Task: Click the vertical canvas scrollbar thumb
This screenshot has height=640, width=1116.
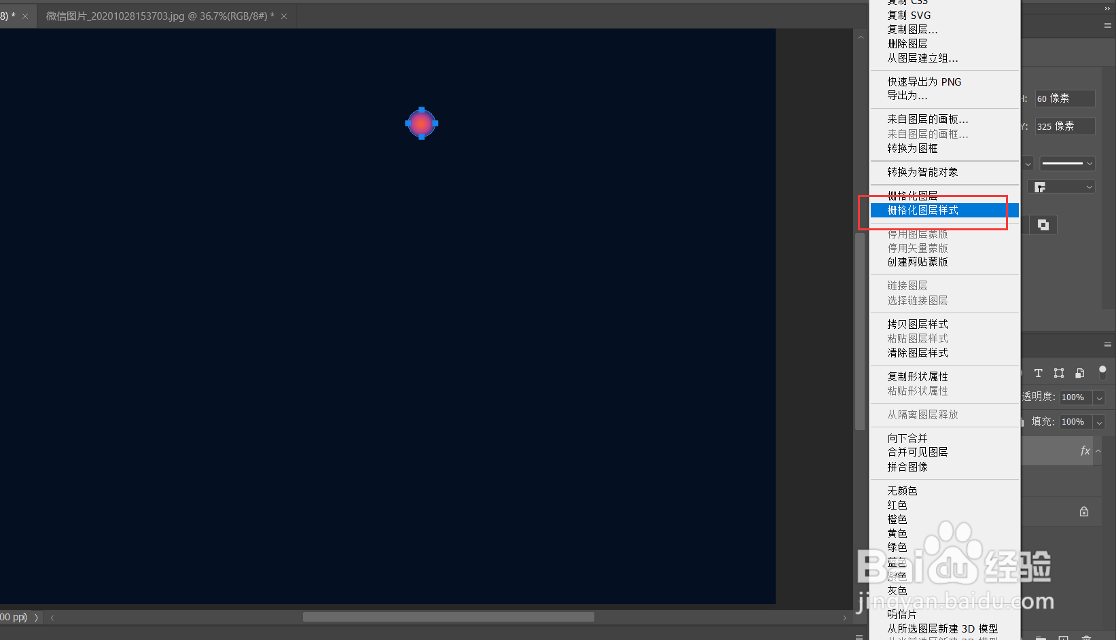Action: coord(860,331)
